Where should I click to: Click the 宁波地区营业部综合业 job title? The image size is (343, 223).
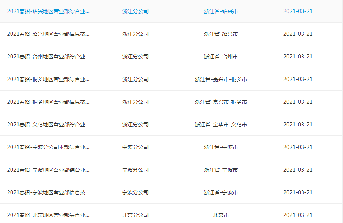(48, 170)
